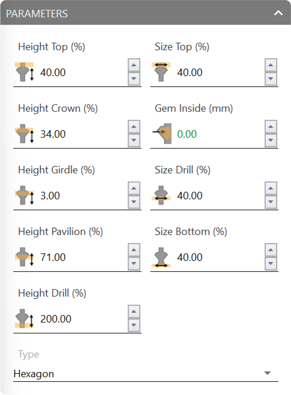Click the Height Girdle value field 3.00

83,196
